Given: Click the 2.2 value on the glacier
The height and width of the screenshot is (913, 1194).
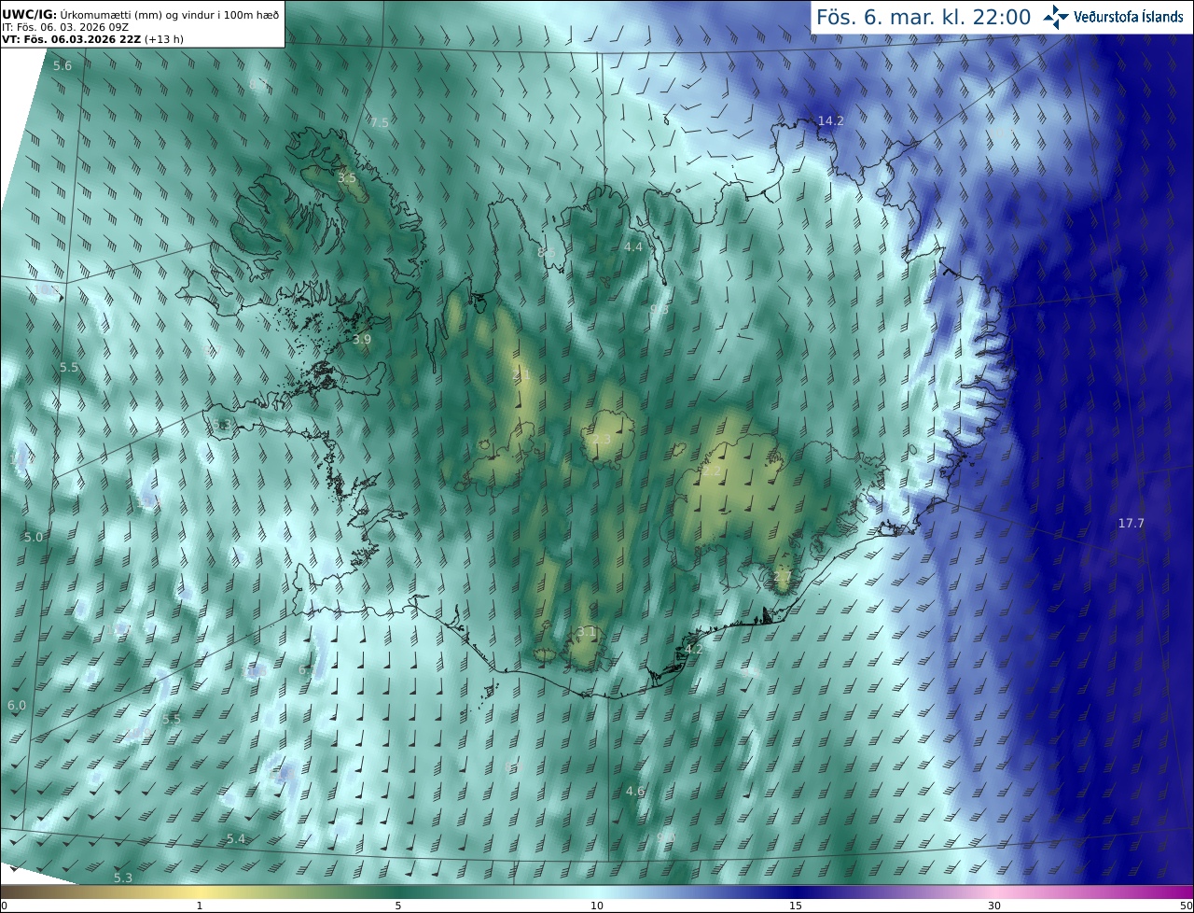Looking at the screenshot, I should (x=712, y=471).
